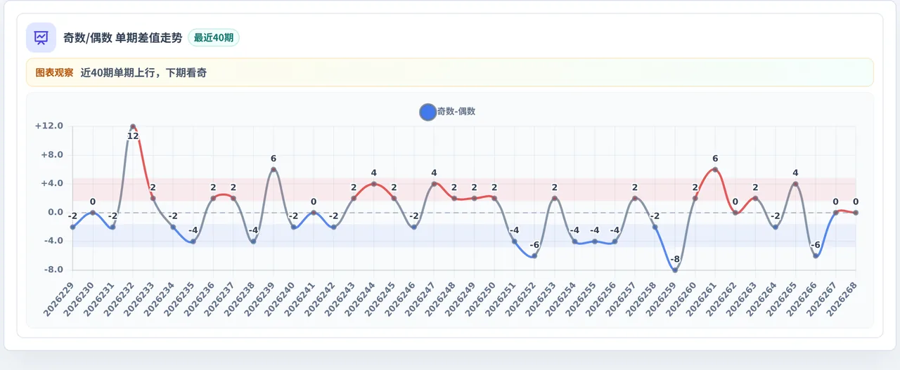Click the observation text 近40期单期上行，下期看奇
Screen dimensions: 900x370
click(143, 72)
